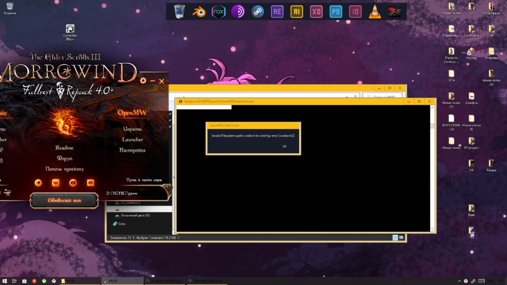Open After Effects (AE) from the dock
507x285 pixels.
(x=277, y=12)
